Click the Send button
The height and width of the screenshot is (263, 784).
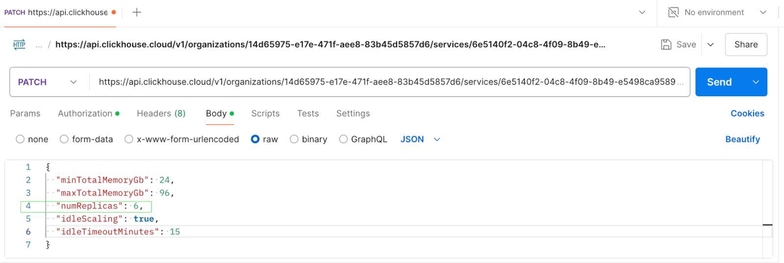pyautogui.click(x=719, y=82)
